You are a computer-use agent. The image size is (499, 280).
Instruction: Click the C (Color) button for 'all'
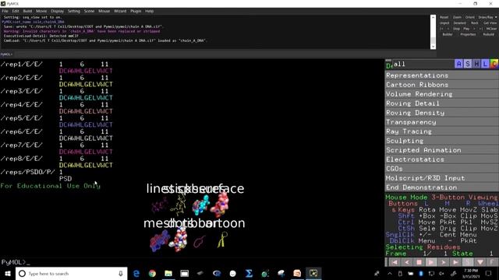(x=494, y=64)
